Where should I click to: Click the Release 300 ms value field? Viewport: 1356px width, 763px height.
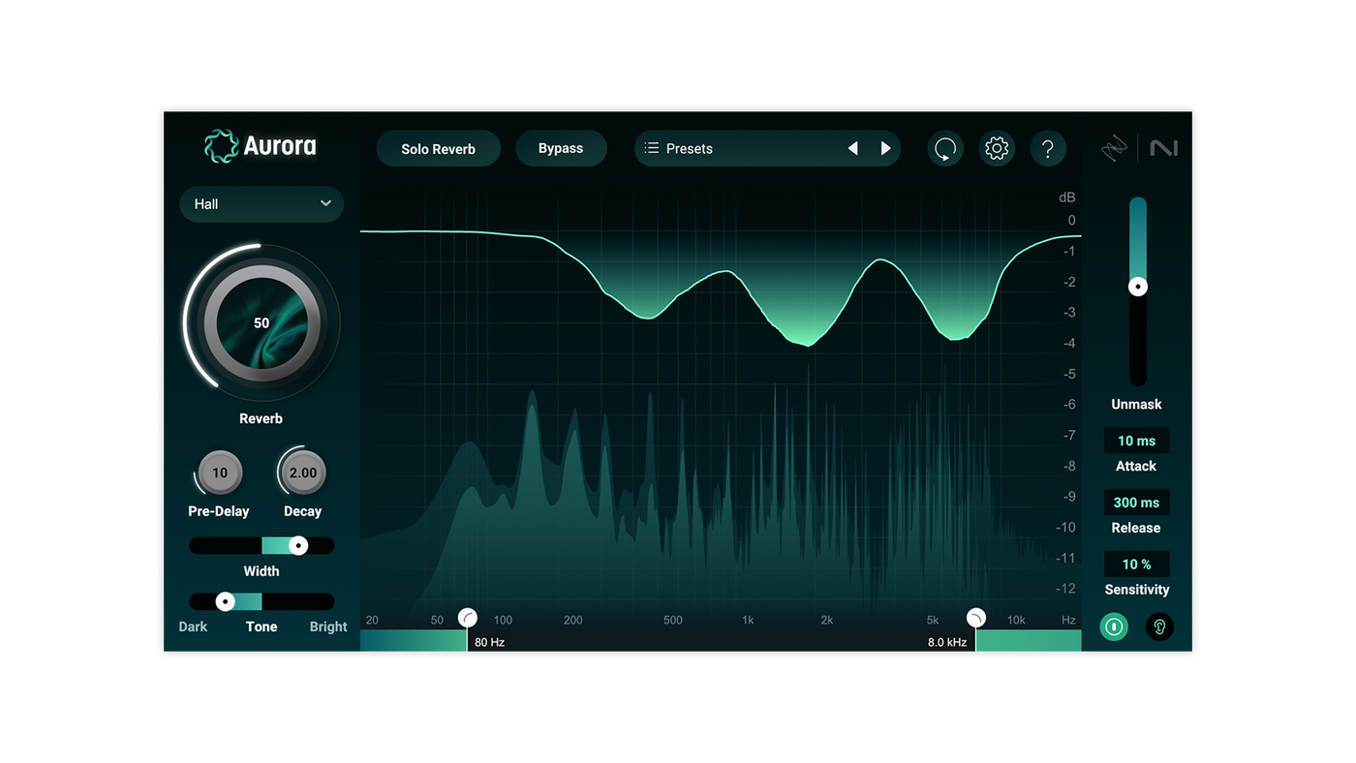(1136, 503)
